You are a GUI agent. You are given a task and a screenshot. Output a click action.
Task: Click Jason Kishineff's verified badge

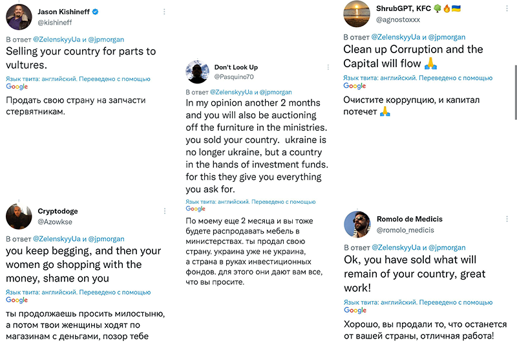[95, 12]
